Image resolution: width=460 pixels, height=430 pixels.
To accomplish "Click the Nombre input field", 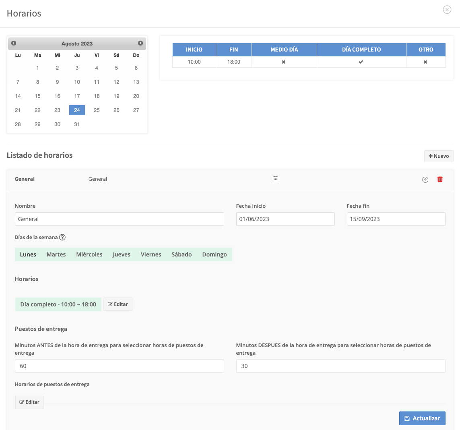I will (120, 219).
